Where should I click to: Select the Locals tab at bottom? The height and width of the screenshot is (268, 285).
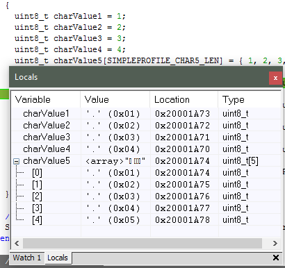click(x=58, y=258)
